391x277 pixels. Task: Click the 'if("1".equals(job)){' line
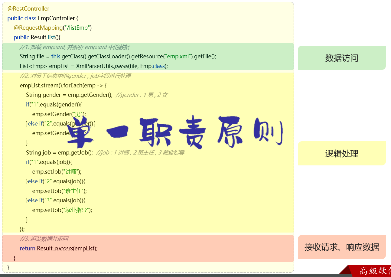[x=49, y=162]
